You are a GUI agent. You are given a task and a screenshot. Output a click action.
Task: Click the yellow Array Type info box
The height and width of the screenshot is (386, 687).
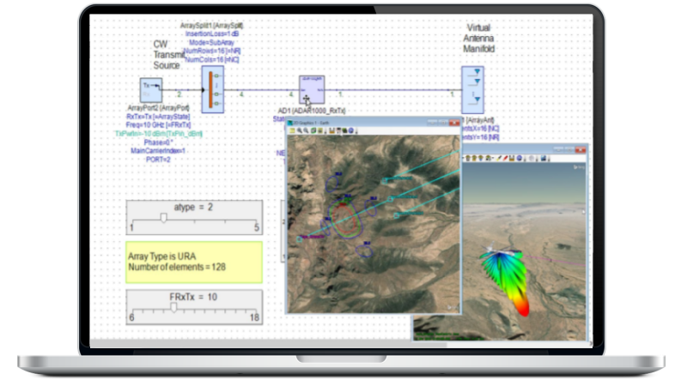coord(193,262)
